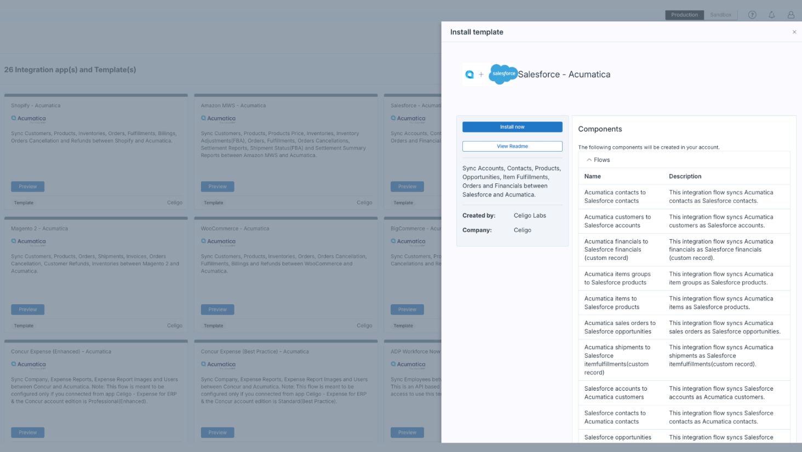Click Acumatica logo on BigCommerce card
Image resolution: width=802 pixels, height=452 pixels.
[408, 242]
